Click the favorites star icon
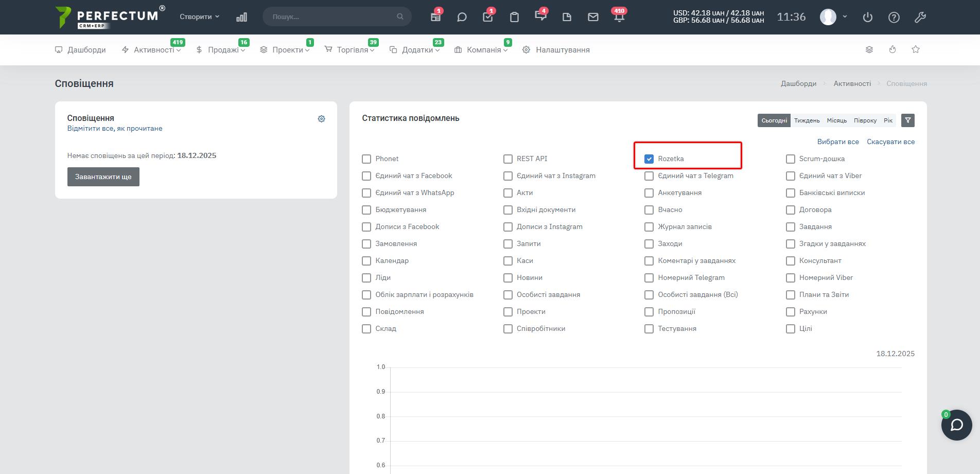The image size is (980, 474). 915,49
